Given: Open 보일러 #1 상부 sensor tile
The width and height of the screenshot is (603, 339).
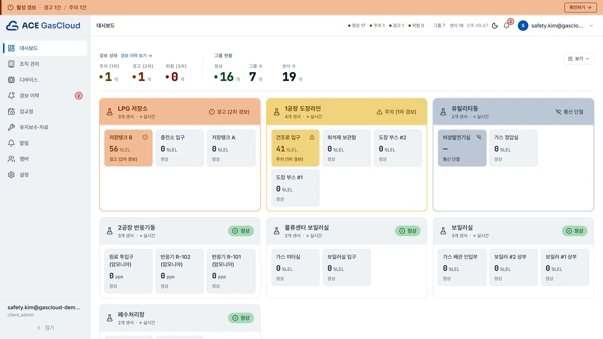Looking at the screenshot, I should pos(565,267).
